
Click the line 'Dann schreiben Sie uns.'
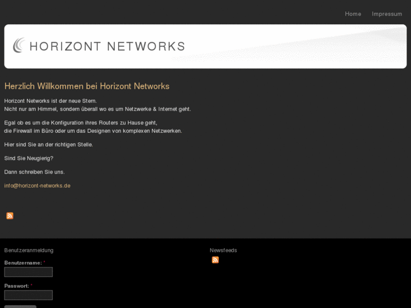(x=34, y=172)
